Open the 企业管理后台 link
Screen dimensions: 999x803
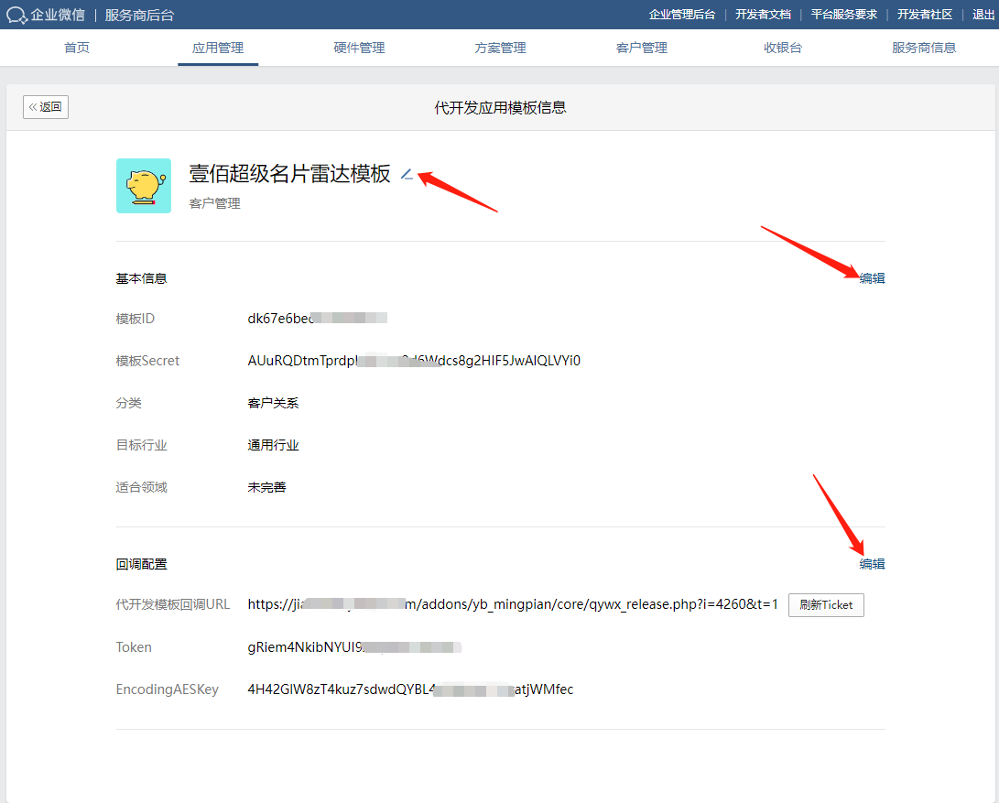(681, 15)
